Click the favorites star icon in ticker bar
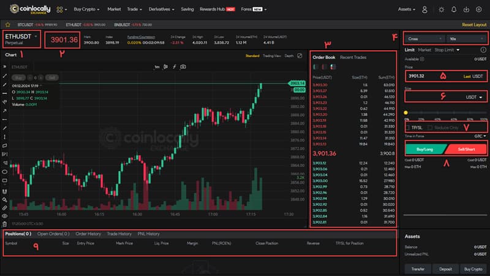This screenshot has height=276, width=490. pos(8,25)
